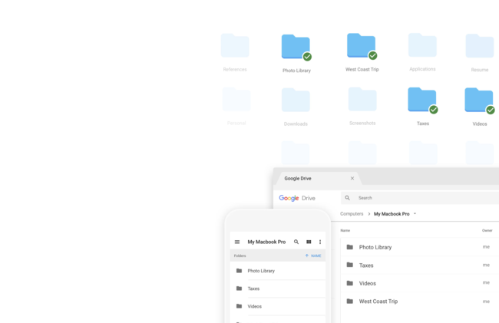
Task: Click the faded Screenshots folder icon
Action: tap(362, 99)
